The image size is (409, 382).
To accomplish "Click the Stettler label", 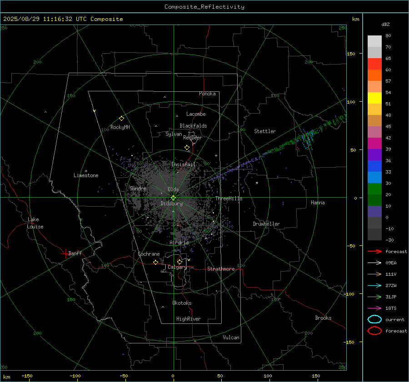I will point(265,131).
